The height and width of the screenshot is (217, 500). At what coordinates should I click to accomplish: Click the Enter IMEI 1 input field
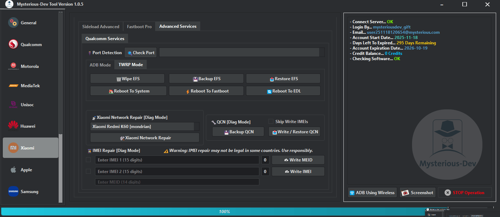coord(177,160)
